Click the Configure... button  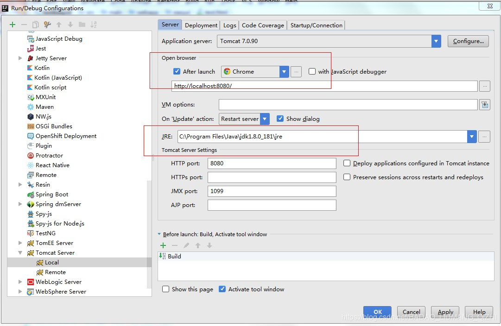pos(468,41)
